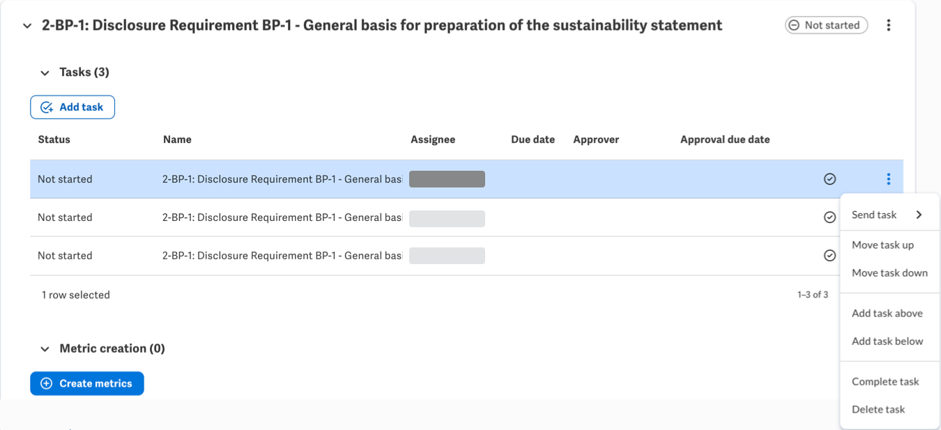Select Move task down in the menu
The height and width of the screenshot is (430, 941).
[889, 272]
